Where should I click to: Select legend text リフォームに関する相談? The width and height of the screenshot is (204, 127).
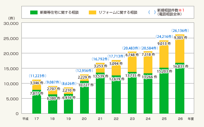(118, 13)
